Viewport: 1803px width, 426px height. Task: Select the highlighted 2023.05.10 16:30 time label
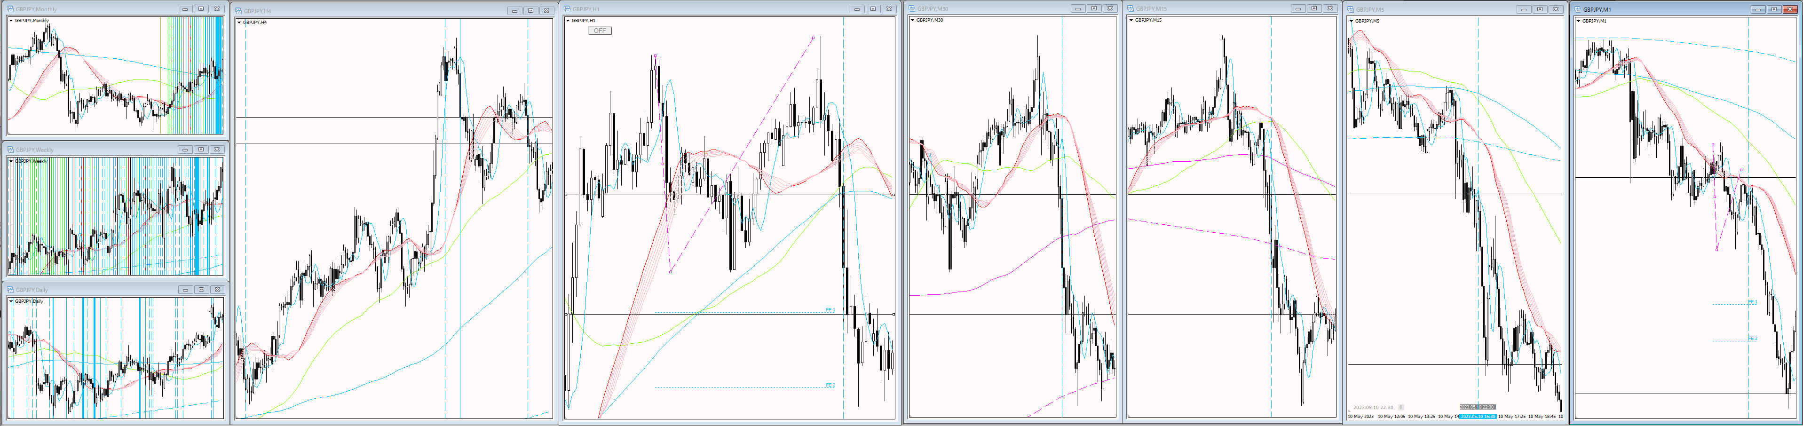click(x=1478, y=416)
